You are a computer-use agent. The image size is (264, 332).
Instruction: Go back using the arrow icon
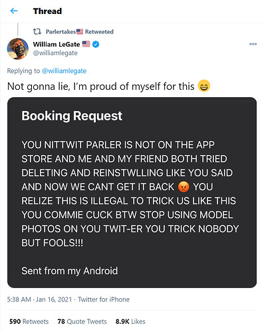pyautogui.click(x=14, y=11)
